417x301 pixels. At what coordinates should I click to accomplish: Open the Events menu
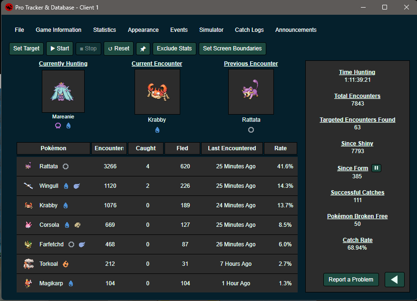point(179,30)
